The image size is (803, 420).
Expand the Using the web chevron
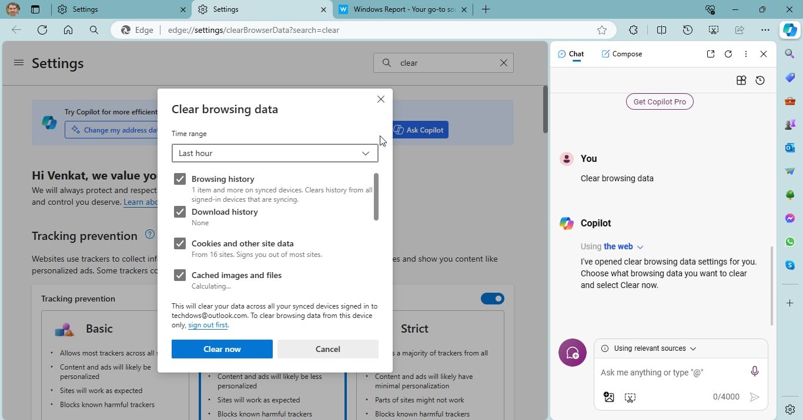640,247
